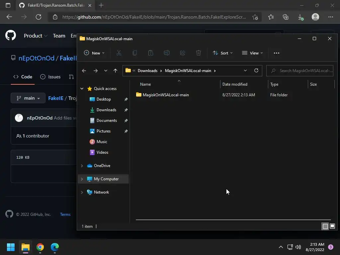Click the Paste icon in Explorer toolbar
340x255 pixels.
coord(151,53)
